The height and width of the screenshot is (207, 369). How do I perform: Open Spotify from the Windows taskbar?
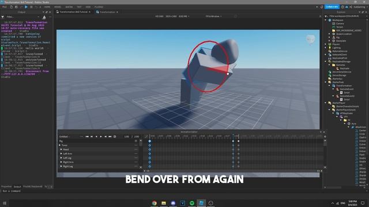click(192, 203)
